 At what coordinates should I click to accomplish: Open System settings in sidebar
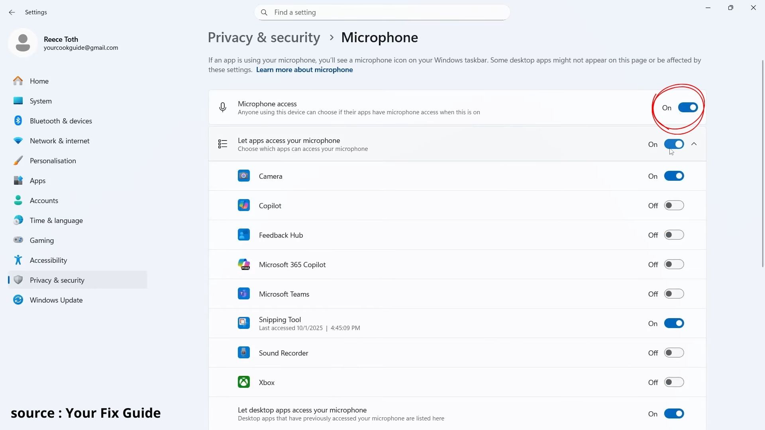(x=78, y=101)
